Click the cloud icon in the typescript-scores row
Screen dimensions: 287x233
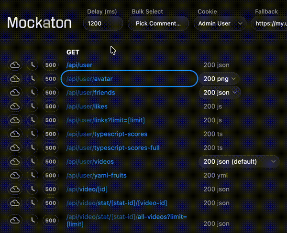[x=15, y=134]
